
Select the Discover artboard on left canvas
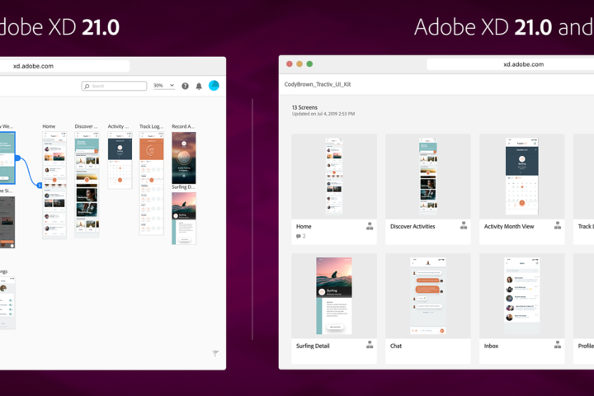point(87,184)
